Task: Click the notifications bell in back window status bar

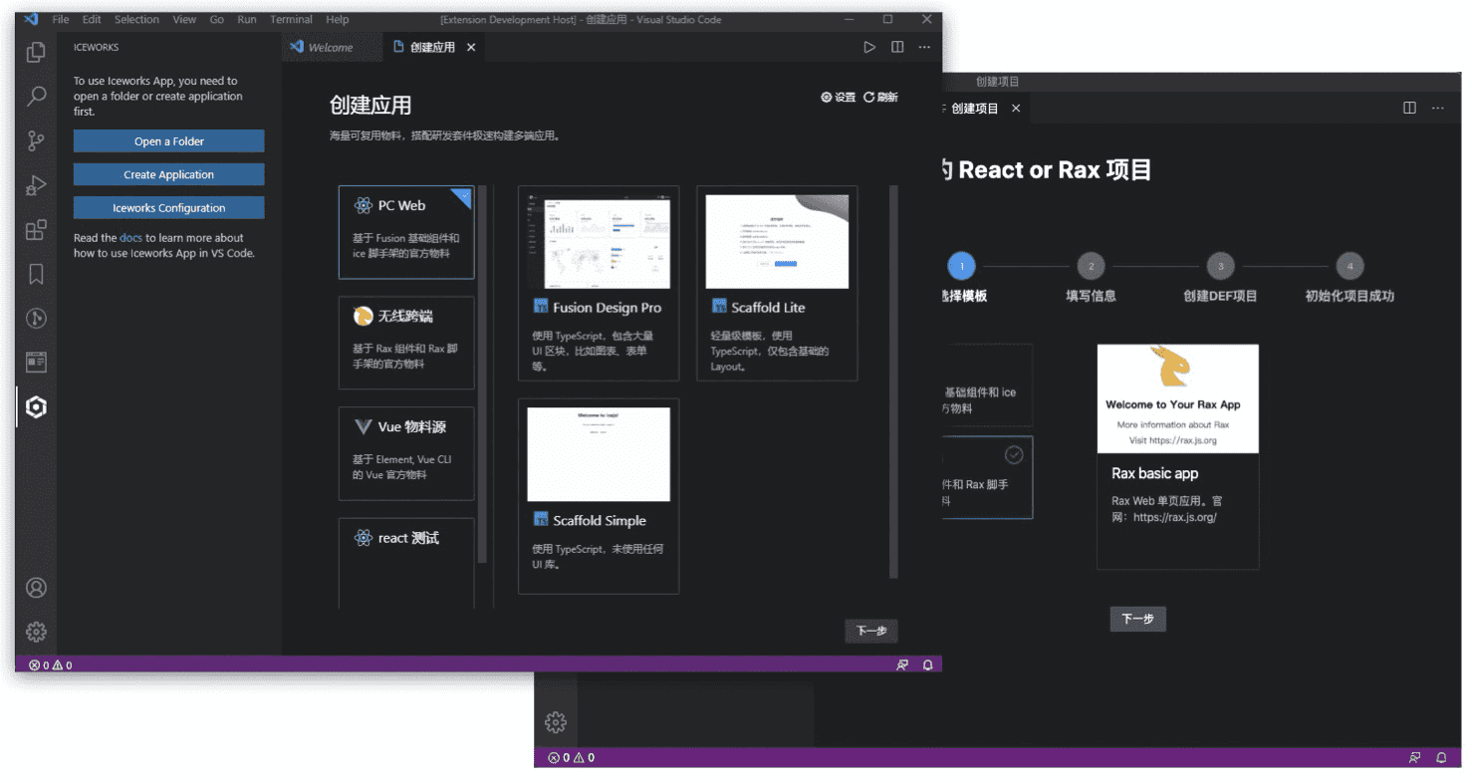Action: (1441, 757)
